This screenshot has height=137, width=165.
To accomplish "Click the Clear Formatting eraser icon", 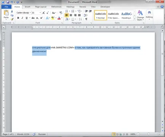I will point(61,13).
